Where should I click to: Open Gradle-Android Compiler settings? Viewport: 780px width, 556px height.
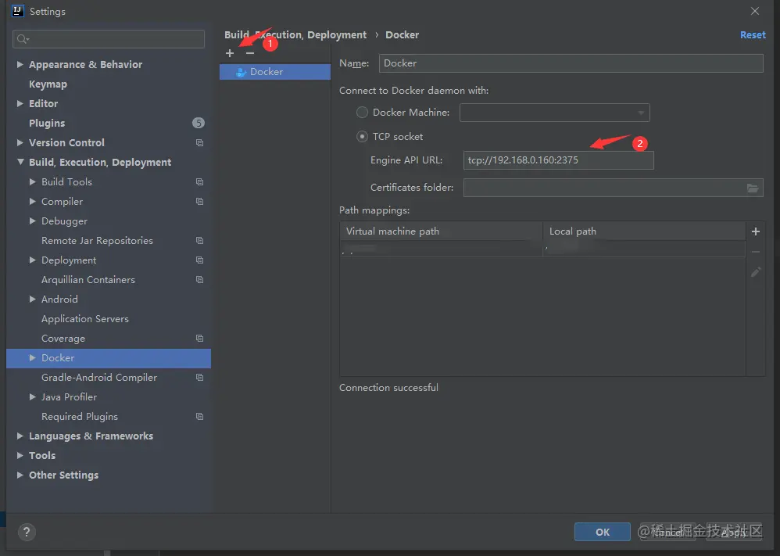pos(99,377)
